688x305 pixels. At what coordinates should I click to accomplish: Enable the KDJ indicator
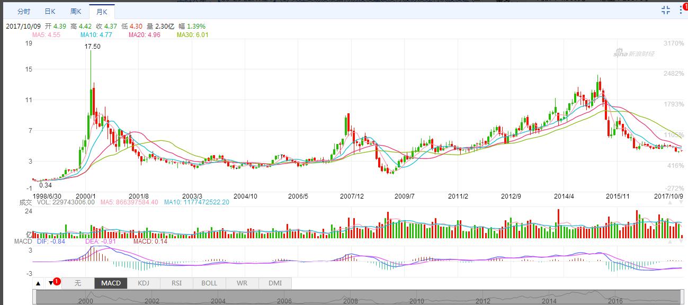144,283
